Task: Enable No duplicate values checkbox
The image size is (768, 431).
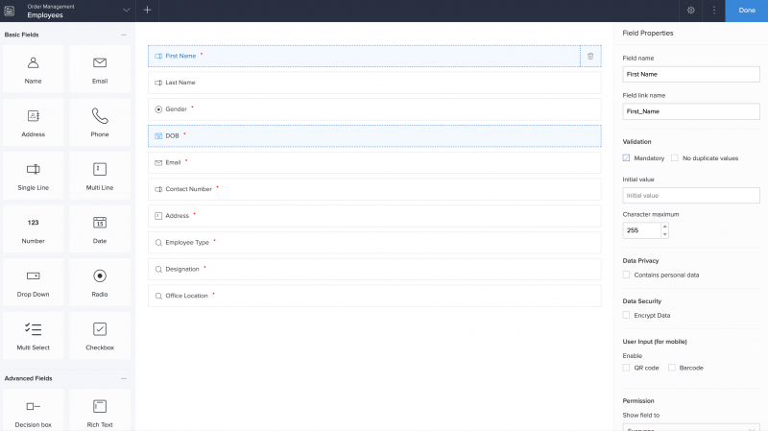Action: [x=675, y=157]
